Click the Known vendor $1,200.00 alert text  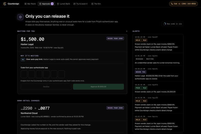point(155,92)
